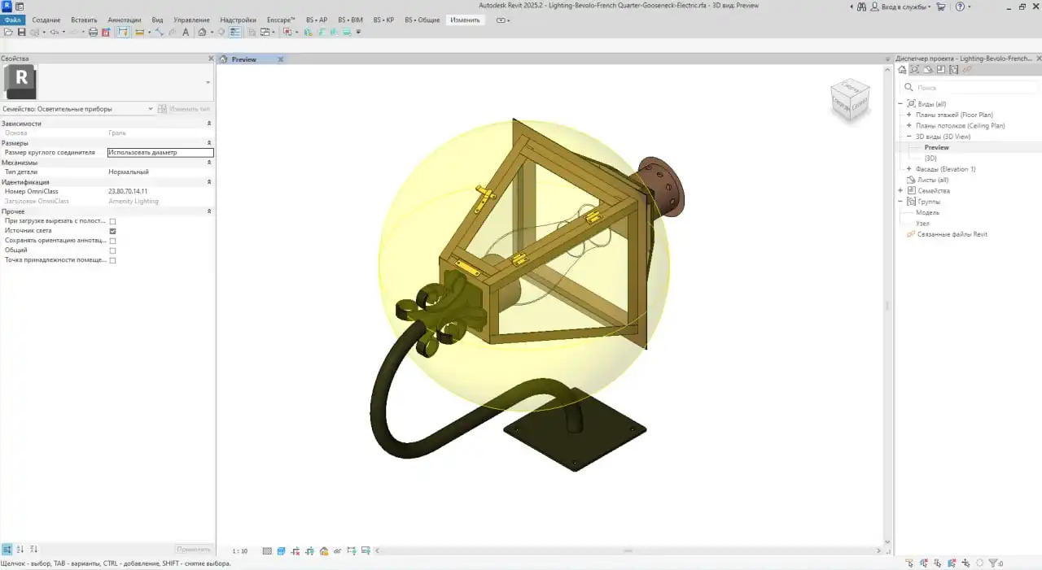The width and height of the screenshot is (1042, 570).
Task: Toggle При загрузке вырезать с полост checkbox
Action: 112,220
